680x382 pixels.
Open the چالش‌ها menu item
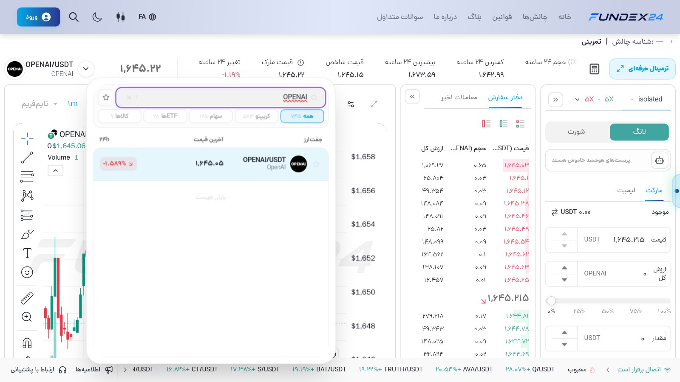pos(535,17)
